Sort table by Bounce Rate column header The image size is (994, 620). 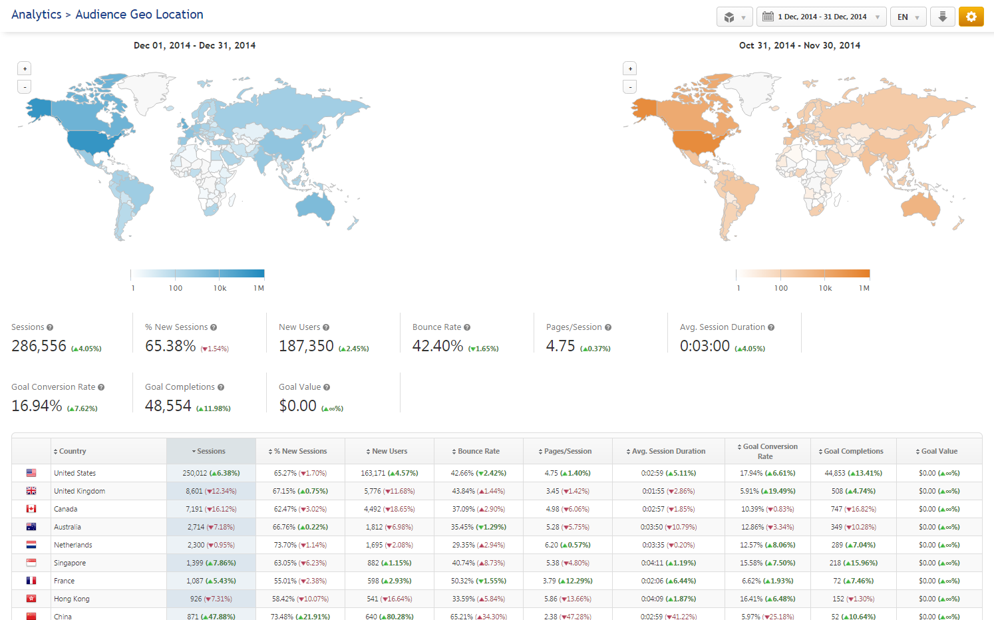click(478, 451)
